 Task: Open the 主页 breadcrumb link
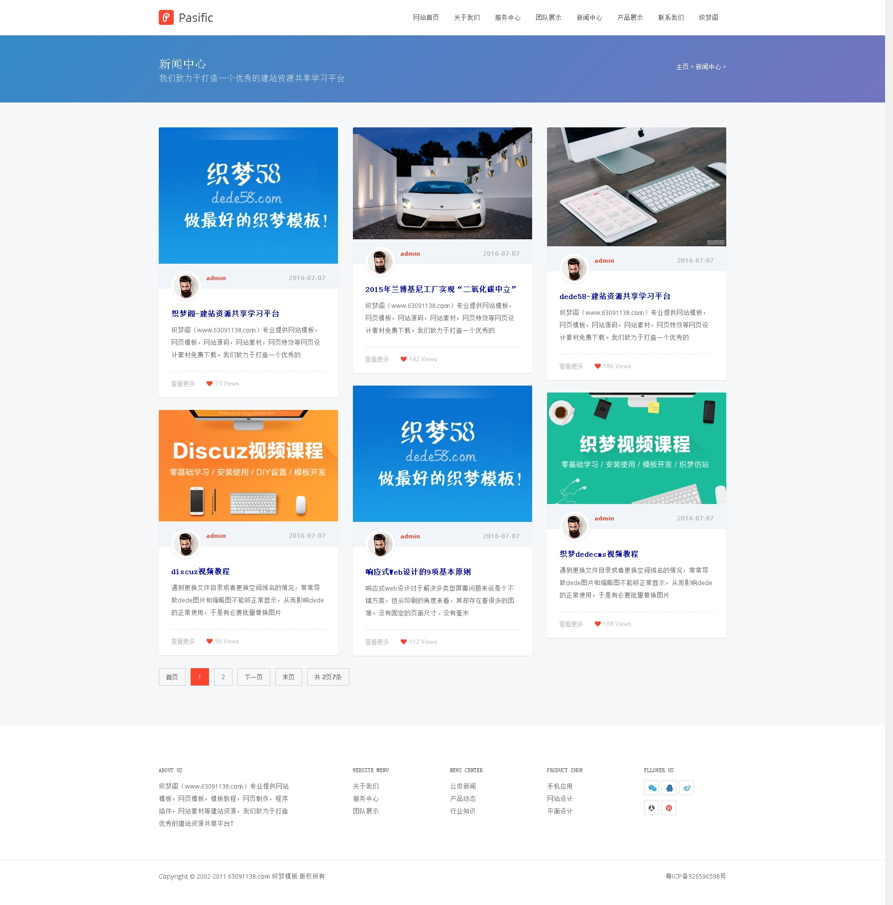[x=682, y=67]
